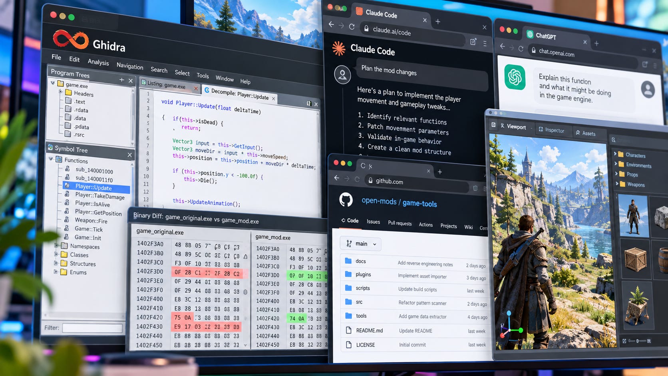668x376 pixels.
Task: Expand the Enums node in Symbol Tree
Action: (56, 272)
